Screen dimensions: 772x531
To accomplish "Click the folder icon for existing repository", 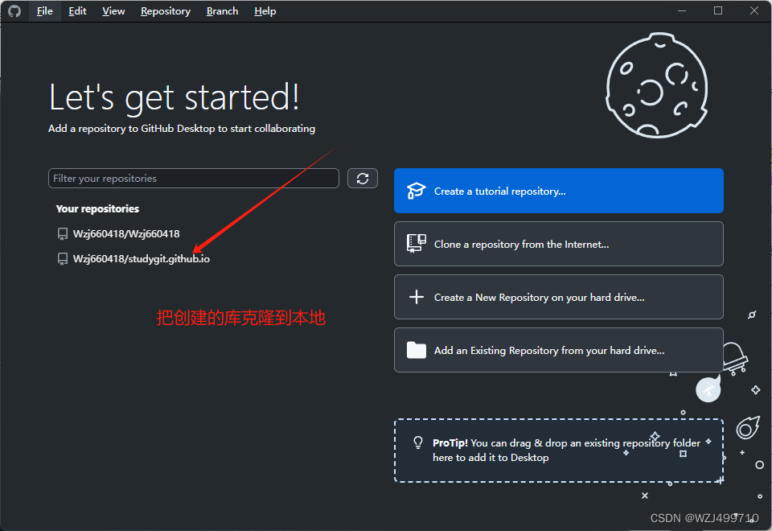I will (x=416, y=350).
